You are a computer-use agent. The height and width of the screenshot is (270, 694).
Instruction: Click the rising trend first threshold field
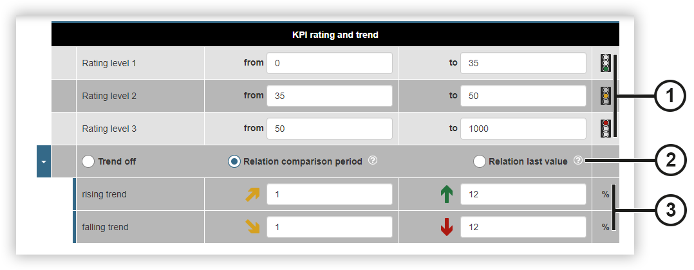coord(330,194)
